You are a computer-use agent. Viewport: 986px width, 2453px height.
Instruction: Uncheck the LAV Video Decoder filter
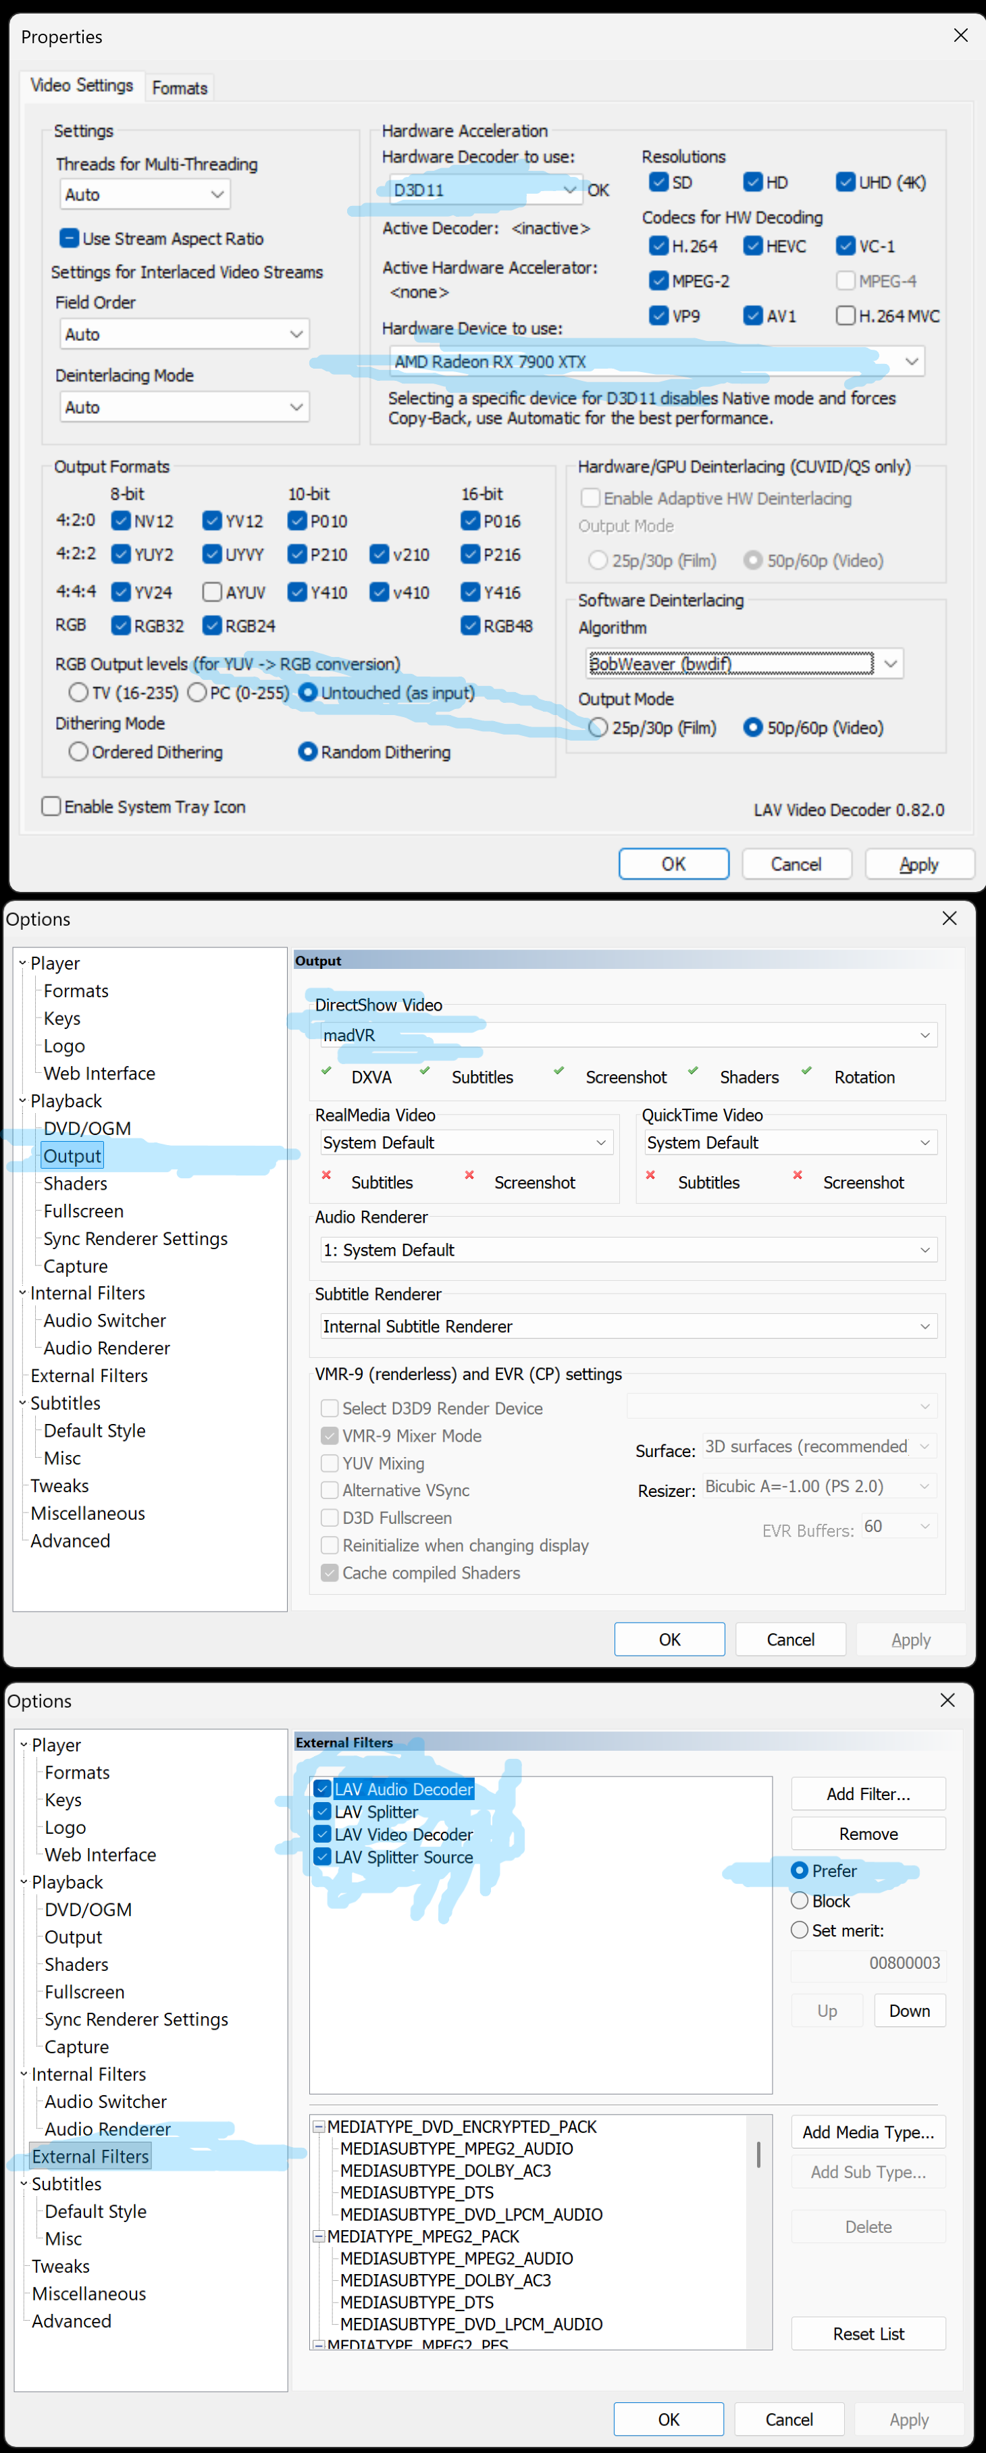(323, 1834)
